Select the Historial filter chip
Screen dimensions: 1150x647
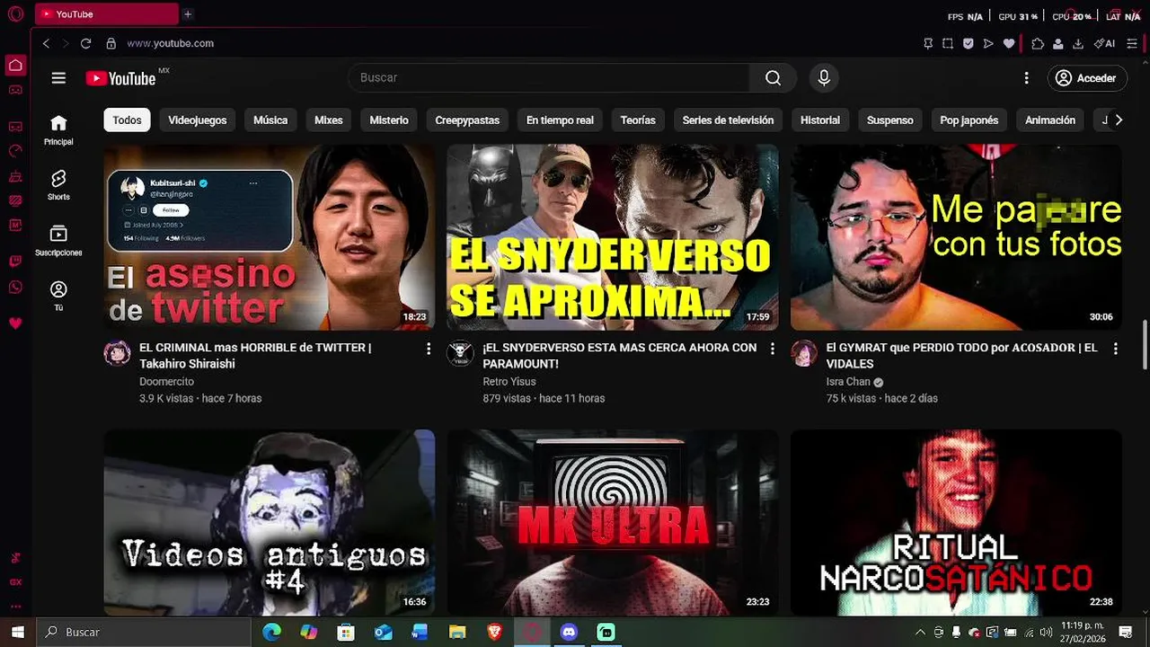820,120
